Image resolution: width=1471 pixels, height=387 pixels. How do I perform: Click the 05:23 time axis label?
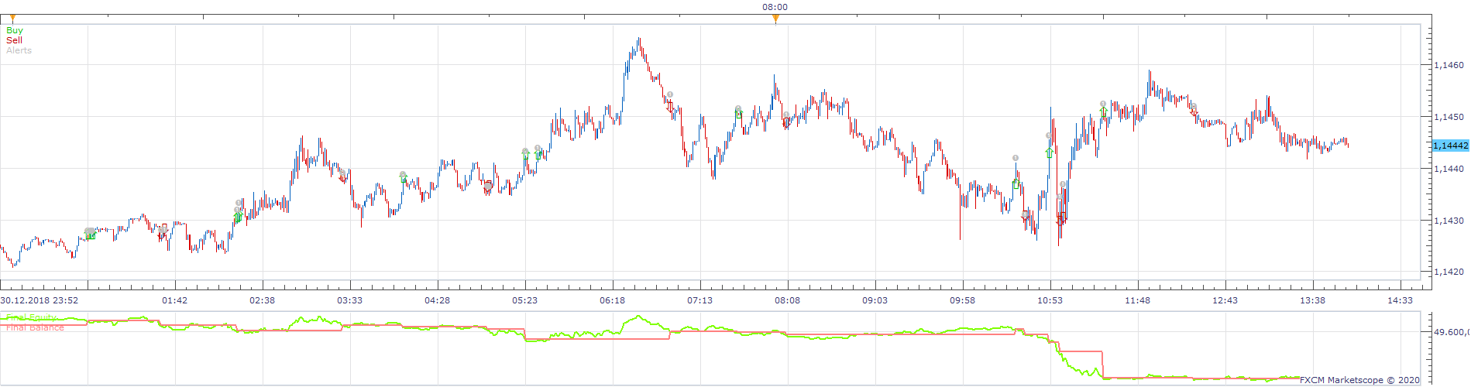point(524,300)
